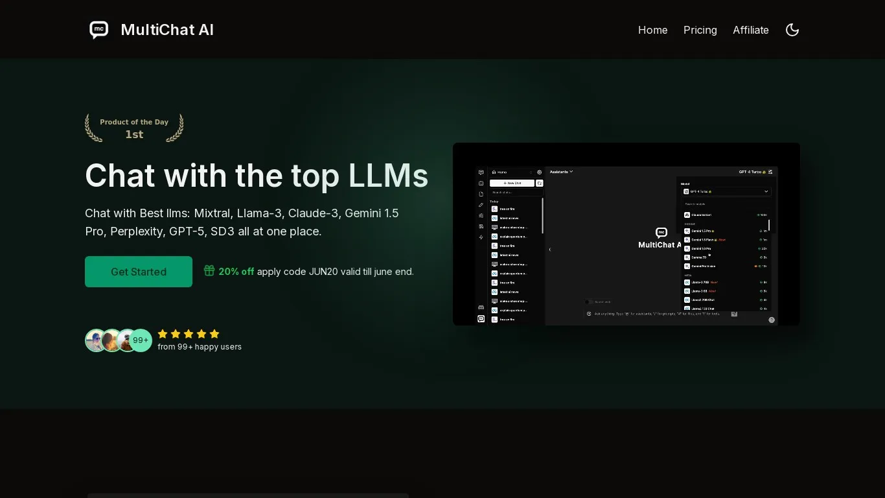
Task: Open GPT-4 Turbo model selector at preview top right
Action: [752, 172]
